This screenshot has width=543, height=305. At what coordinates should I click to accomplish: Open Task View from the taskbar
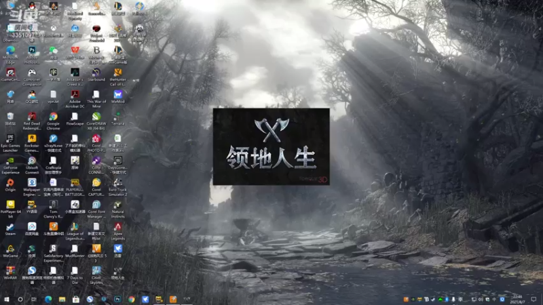(x=34, y=299)
